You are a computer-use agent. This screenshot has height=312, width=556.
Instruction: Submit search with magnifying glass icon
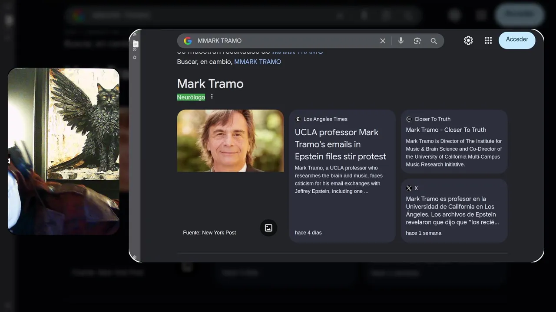(434, 41)
